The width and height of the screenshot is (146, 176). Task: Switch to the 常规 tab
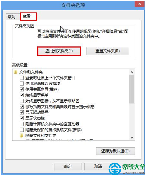coord(11,17)
